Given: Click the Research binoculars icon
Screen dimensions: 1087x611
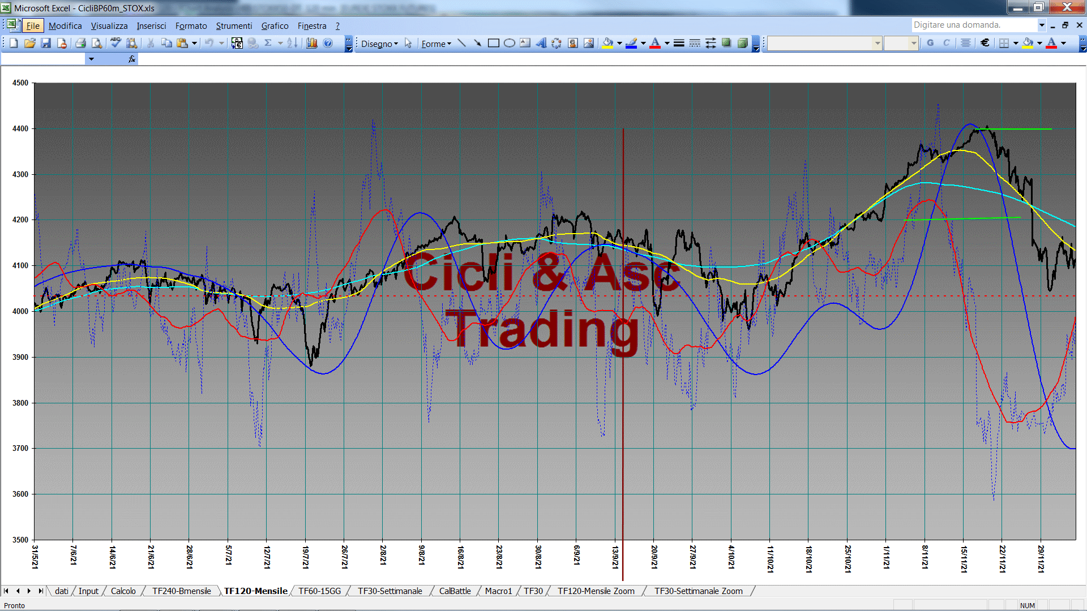Looking at the screenshot, I should click(132, 43).
